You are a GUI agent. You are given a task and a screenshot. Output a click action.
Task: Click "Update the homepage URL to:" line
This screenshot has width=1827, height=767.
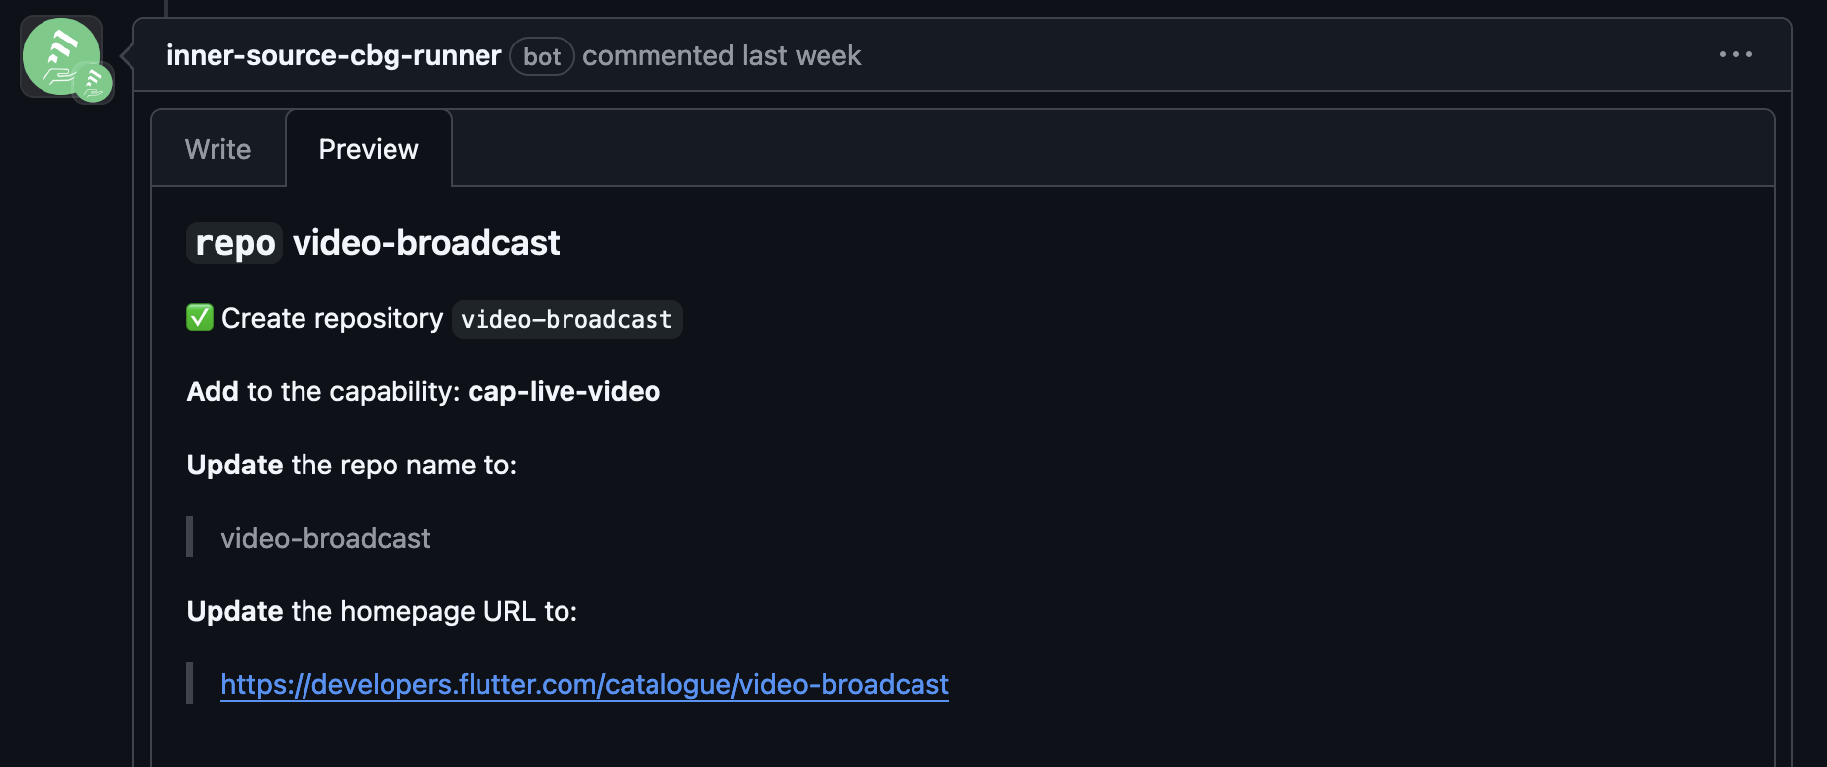coord(382,611)
